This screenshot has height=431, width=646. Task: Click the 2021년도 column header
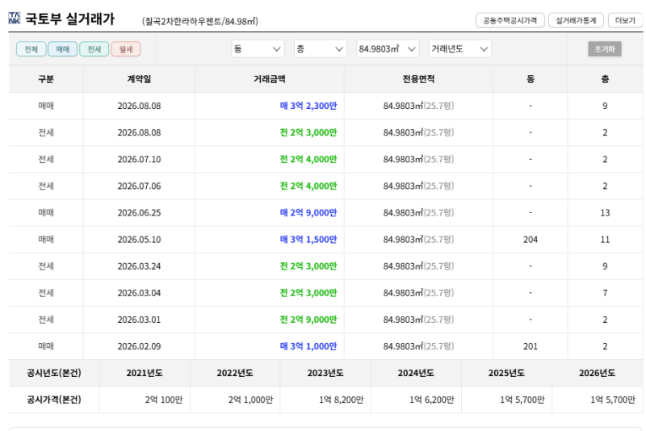click(145, 373)
